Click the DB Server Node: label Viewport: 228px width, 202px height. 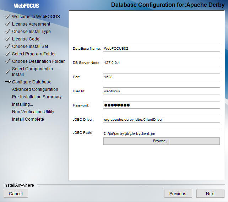click(87, 63)
